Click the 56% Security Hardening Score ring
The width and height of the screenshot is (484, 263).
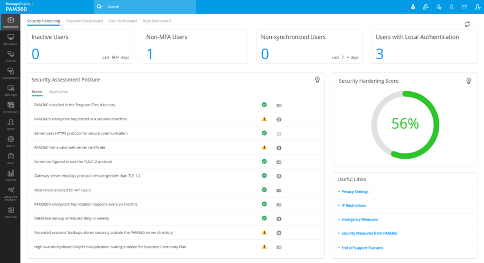(x=405, y=124)
